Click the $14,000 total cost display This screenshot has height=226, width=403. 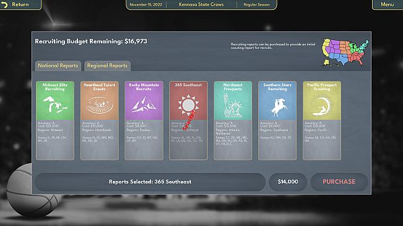pos(288,182)
